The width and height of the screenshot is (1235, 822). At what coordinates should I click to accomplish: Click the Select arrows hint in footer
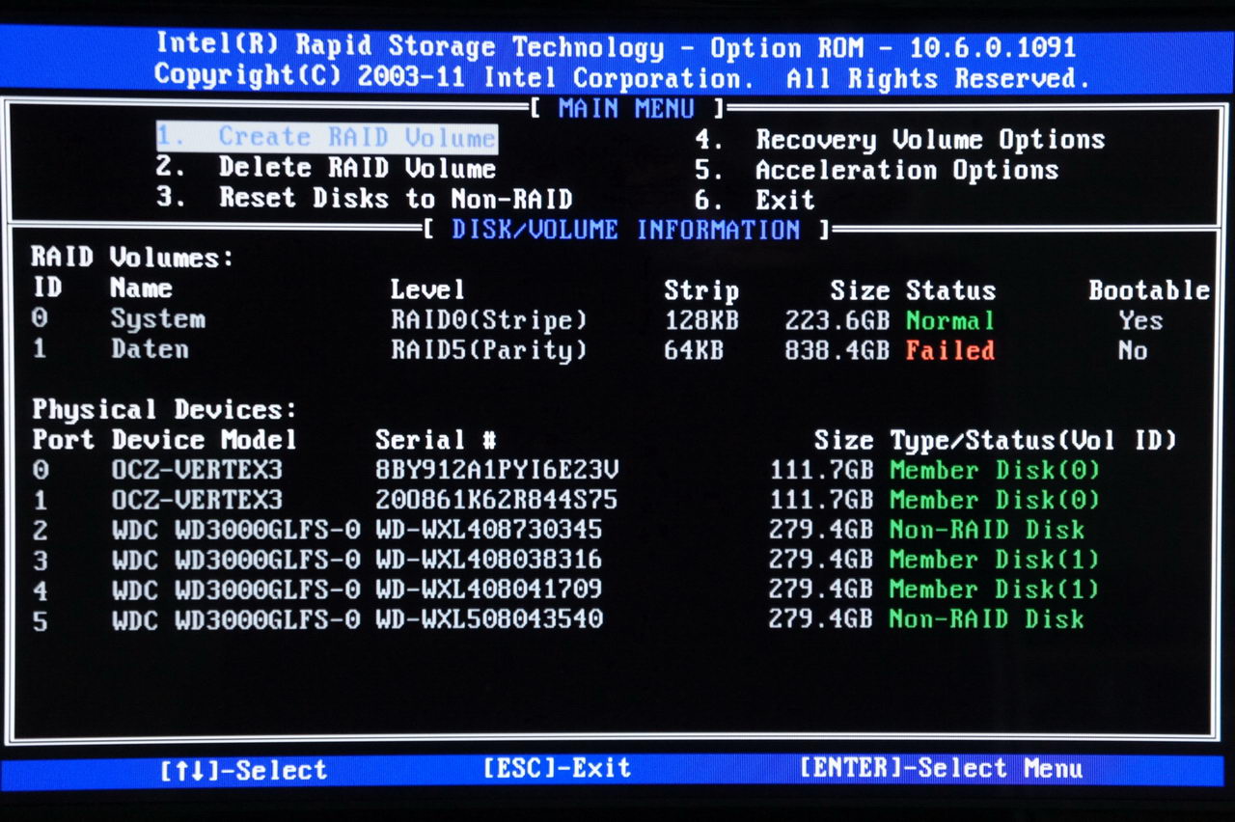click(x=244, y=770)
